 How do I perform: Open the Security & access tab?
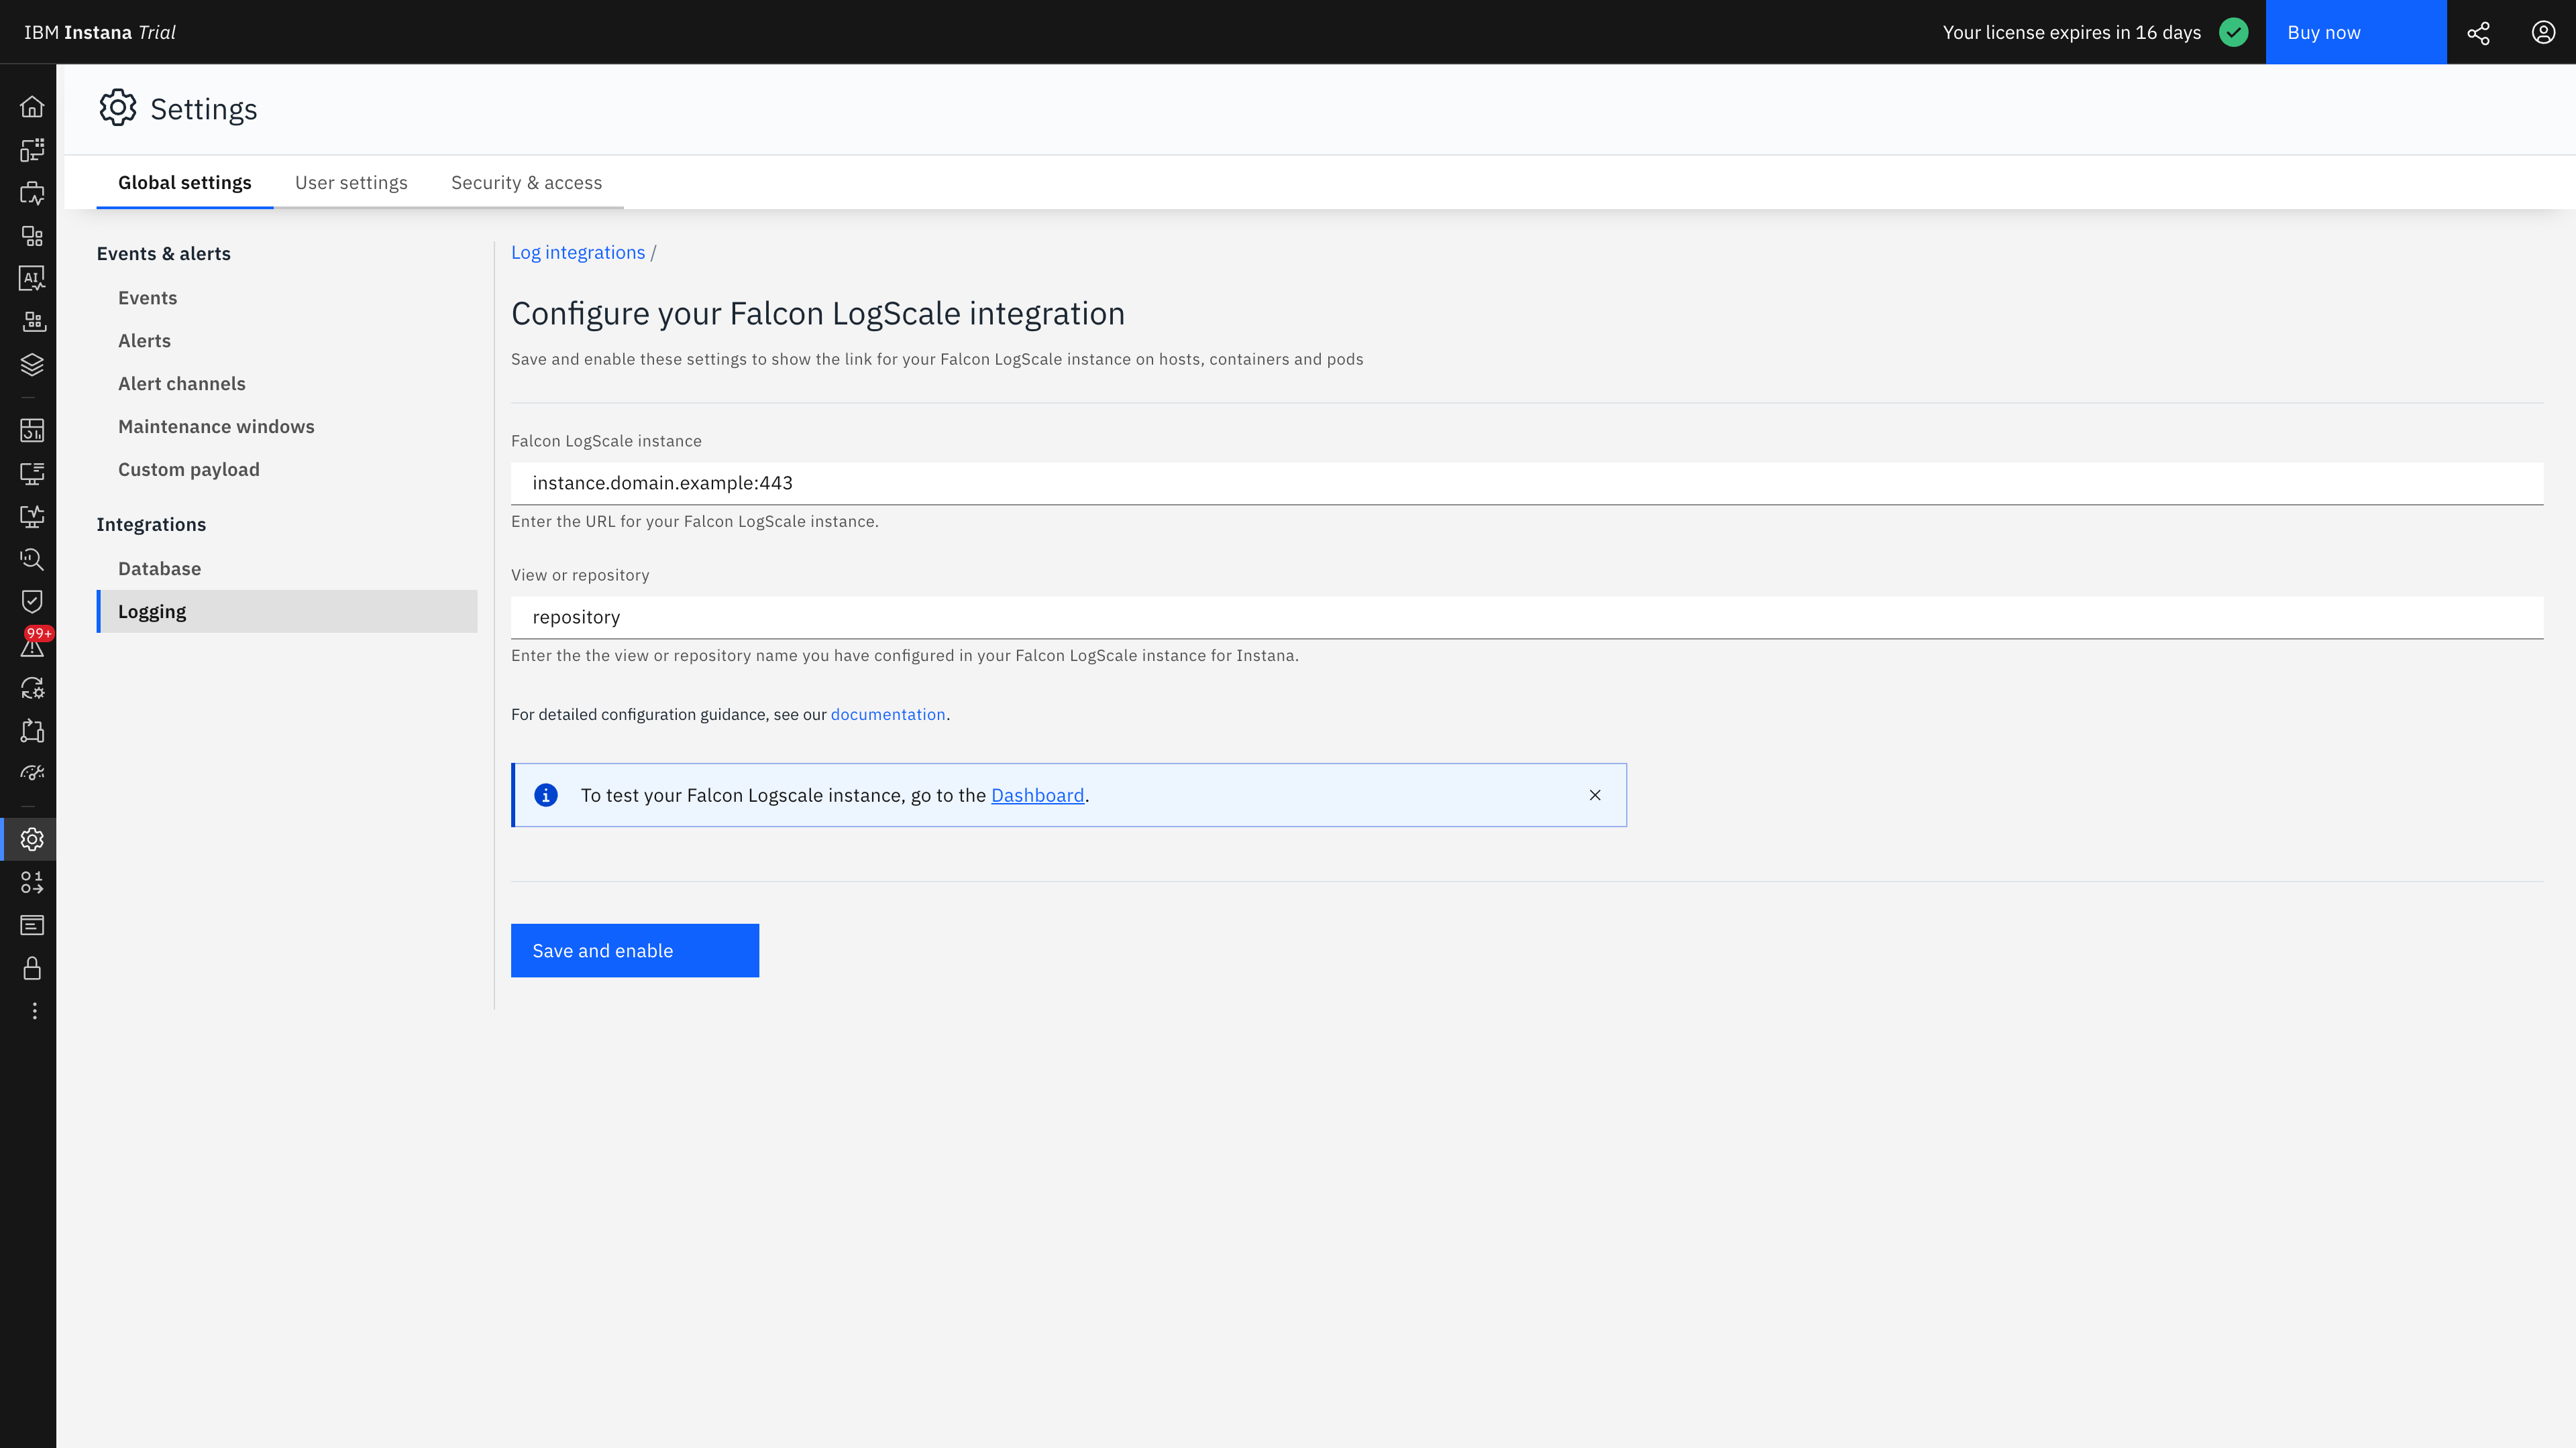pos(526,183)
